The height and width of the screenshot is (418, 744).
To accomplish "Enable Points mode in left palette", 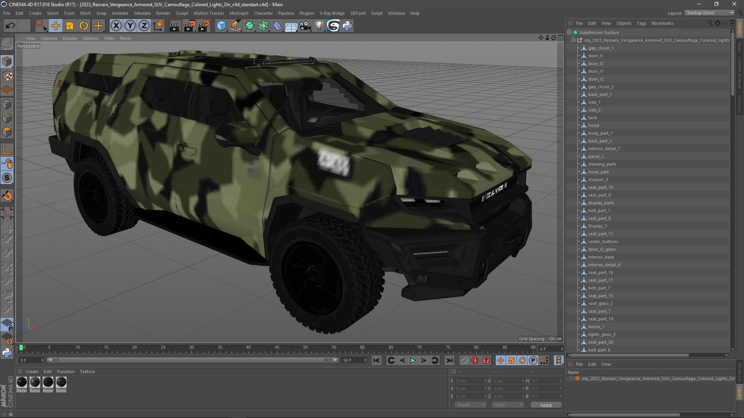I will point(7,104).
